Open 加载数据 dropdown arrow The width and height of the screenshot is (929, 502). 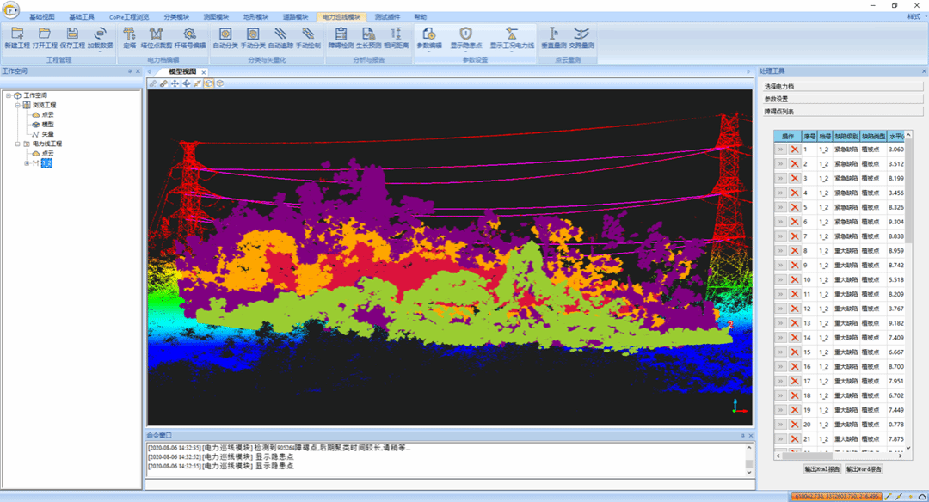click(x=100, y=52)
